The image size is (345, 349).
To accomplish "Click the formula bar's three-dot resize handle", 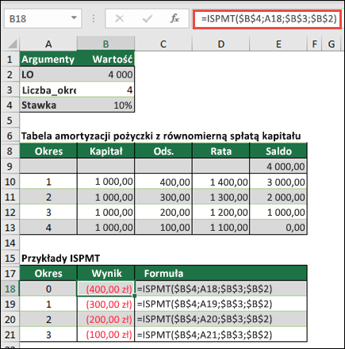I will (x=94, y=18).
